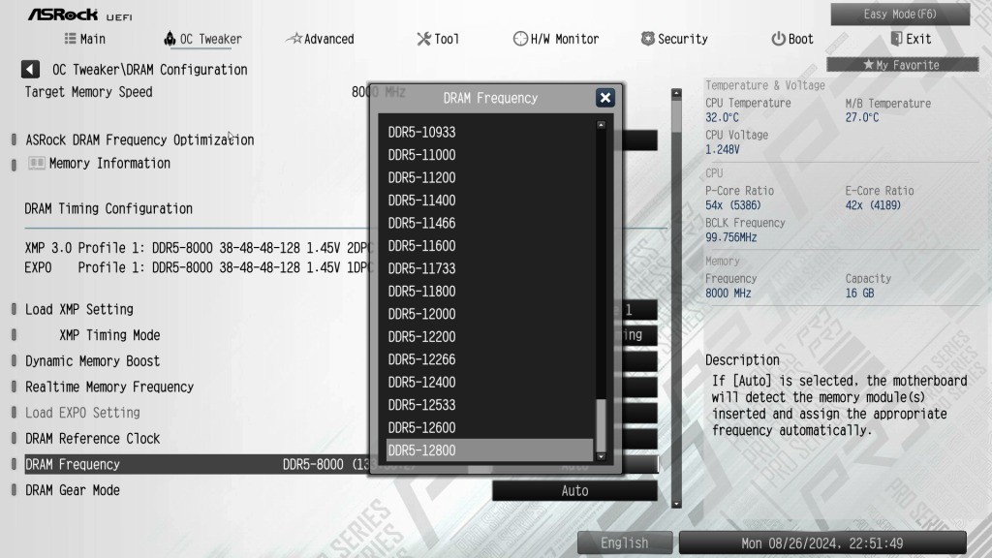Screen dimensions: 992x558
Task: Choose DDR5-10933 in frequency list
Action: tap(489, 132)
